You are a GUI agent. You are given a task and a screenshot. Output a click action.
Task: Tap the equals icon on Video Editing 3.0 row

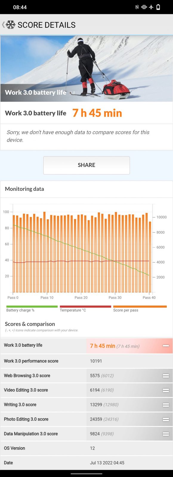tap(166, 390)
